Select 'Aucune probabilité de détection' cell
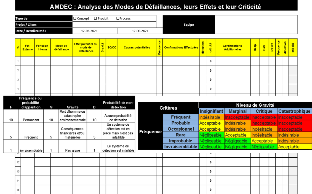Viewport: 312px width, 194px height. pos(118,116)
